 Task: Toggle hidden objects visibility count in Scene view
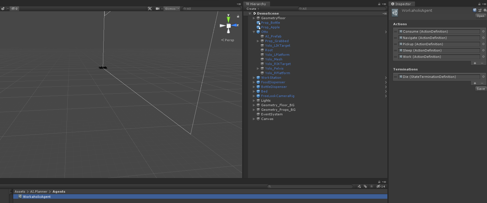pyautogui.click(x=14, y=9)
